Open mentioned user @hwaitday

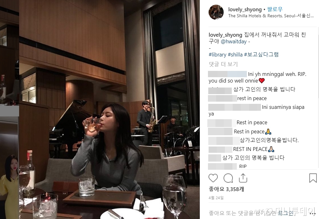[x=234, y=41]
